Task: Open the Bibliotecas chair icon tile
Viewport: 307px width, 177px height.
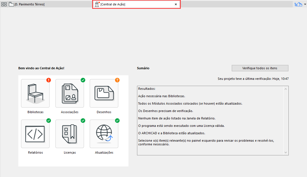Action: pyautogui.click(x=35, y=93)
